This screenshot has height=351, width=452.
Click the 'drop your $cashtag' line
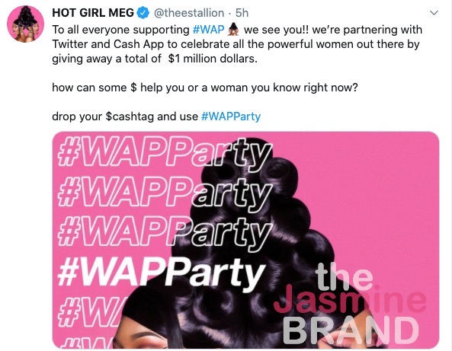pyautogui.click(x=156, y=116)
